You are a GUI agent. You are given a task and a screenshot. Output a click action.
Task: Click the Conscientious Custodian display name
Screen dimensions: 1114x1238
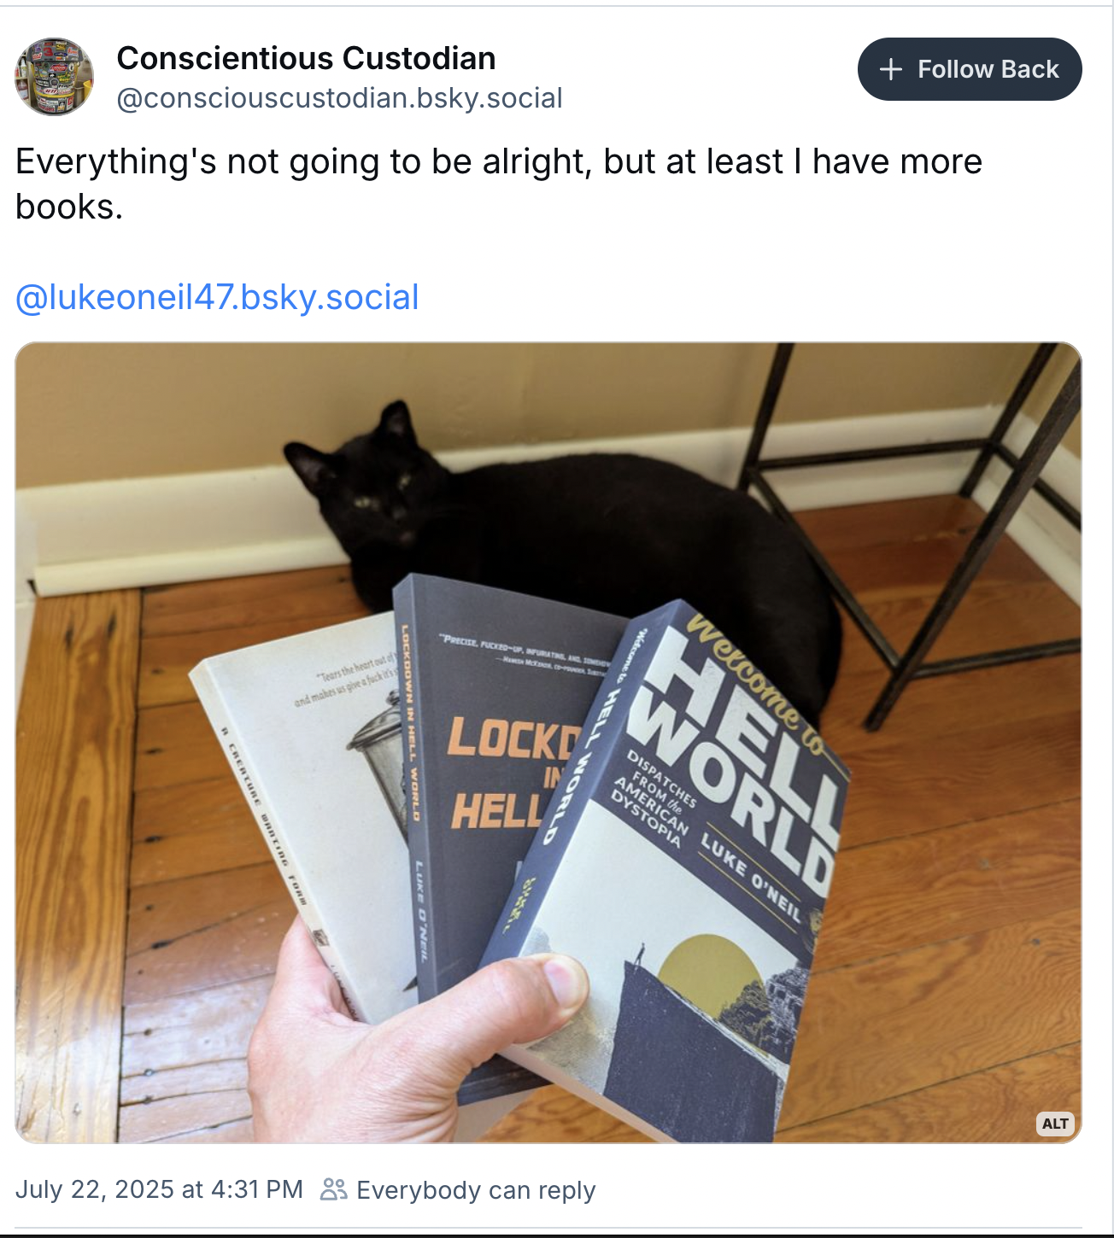pyautogui.click(x=306, y=58)
